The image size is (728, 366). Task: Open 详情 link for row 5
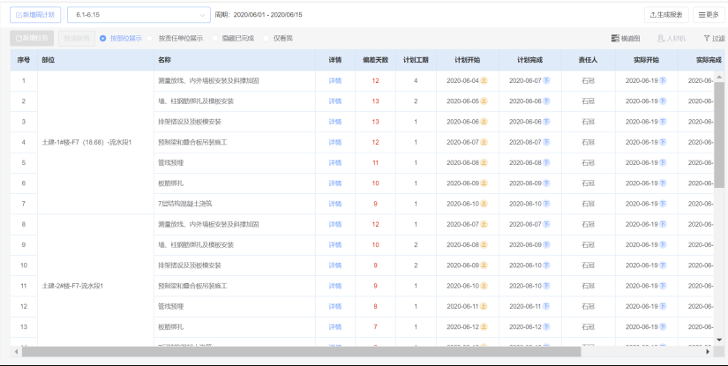(x=335, y=163)
